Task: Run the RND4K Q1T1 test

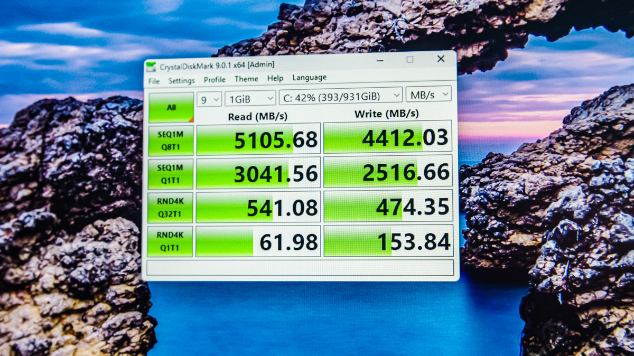Action: coord(170,241)
